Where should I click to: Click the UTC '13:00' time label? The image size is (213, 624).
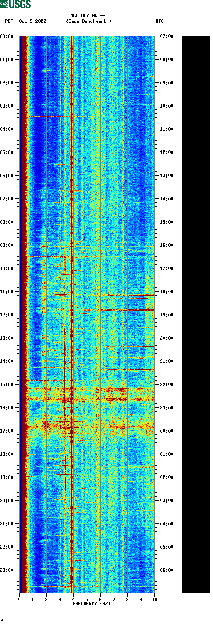[167, 176]
